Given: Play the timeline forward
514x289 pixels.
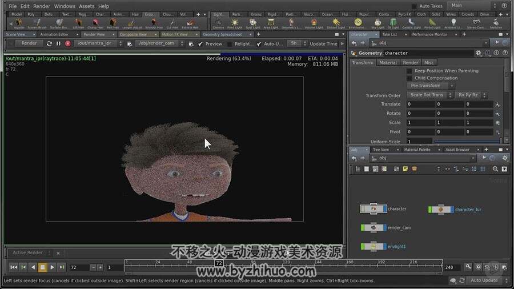Looking at the screenshot, I should click(52, 267).
